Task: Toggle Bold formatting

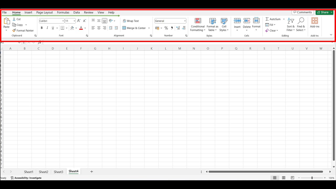Action: tap(41, 28)
